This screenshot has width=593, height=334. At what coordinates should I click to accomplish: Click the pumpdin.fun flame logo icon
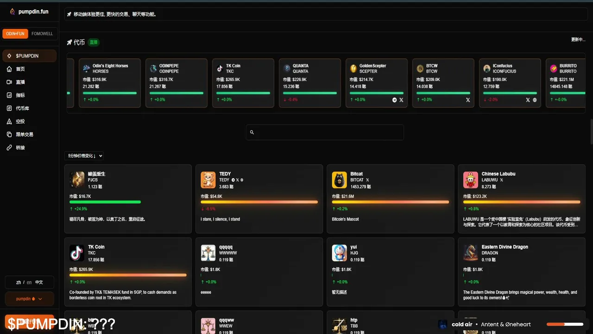point(13,12)
